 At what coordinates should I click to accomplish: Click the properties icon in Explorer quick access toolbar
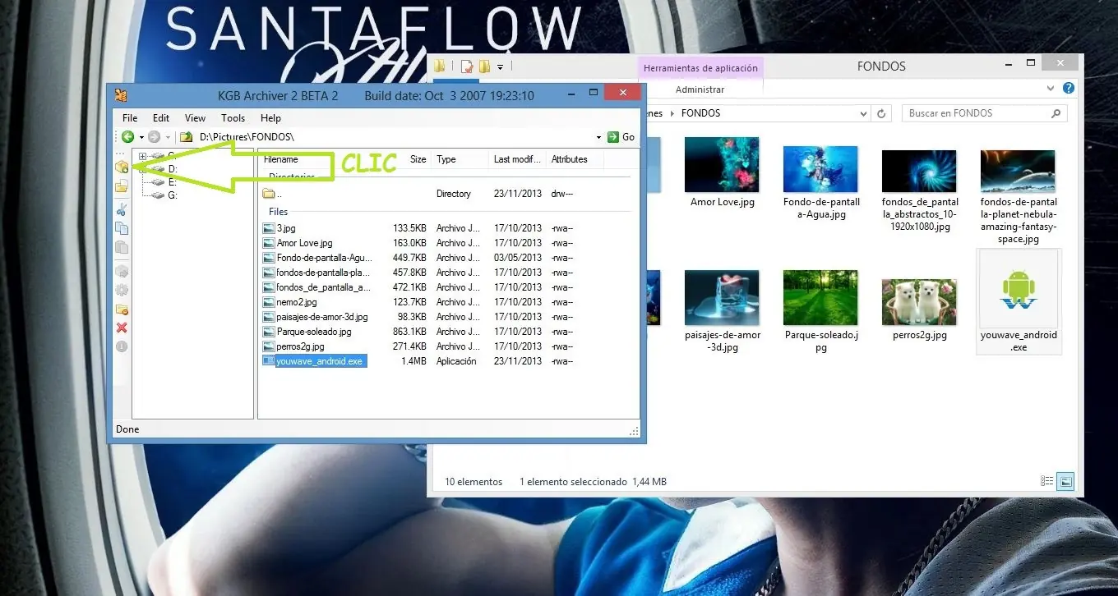(467, 66)
